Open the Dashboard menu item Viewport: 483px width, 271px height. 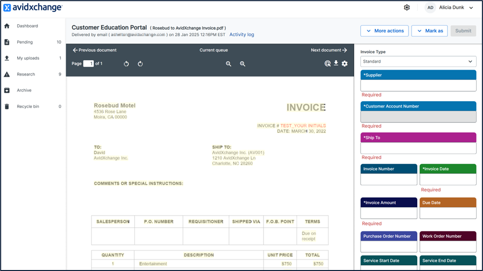28,26
